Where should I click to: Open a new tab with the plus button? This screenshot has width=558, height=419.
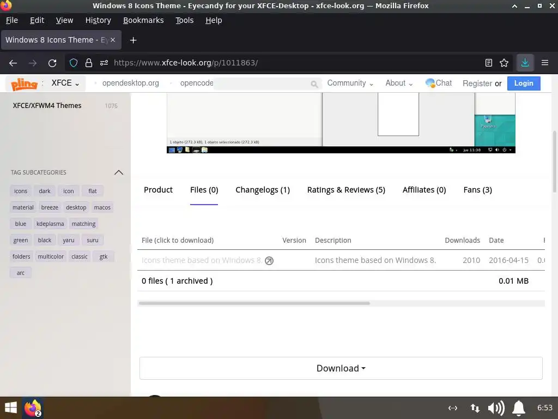pyautogui.click(x=133, y=40)
